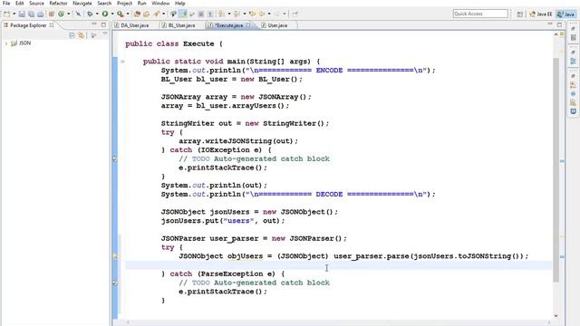This screenshot has height=326, width=580.
Task: Click the Save All toolbar icon
Action: coord(31,14)
